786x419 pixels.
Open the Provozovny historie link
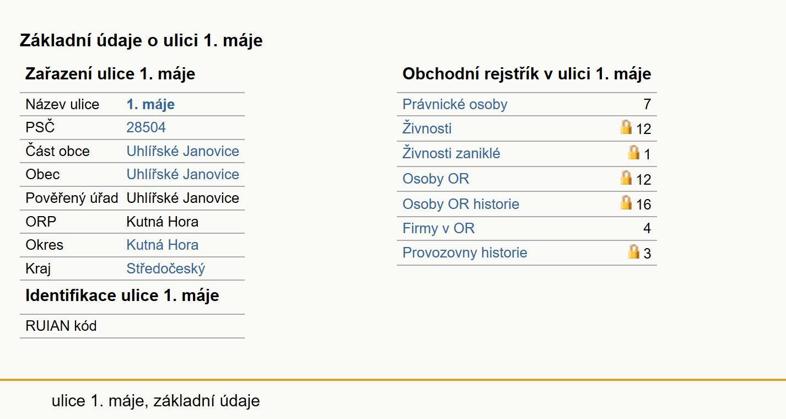[465, 253]
